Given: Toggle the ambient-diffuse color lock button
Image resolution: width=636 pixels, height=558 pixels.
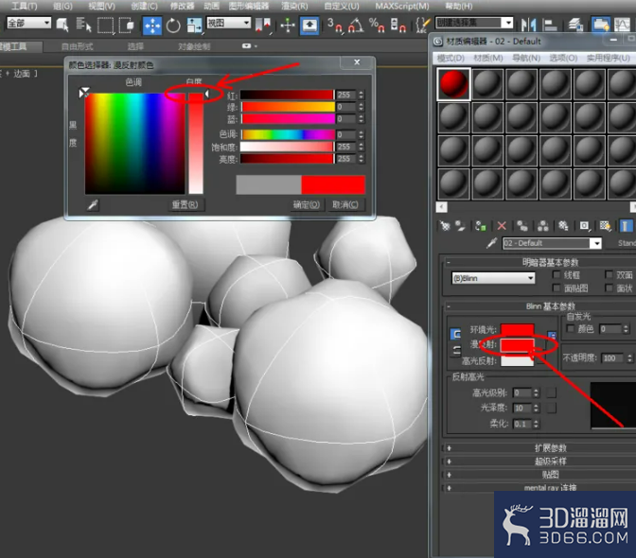Looking at the screenshot, I should (456, 334).
